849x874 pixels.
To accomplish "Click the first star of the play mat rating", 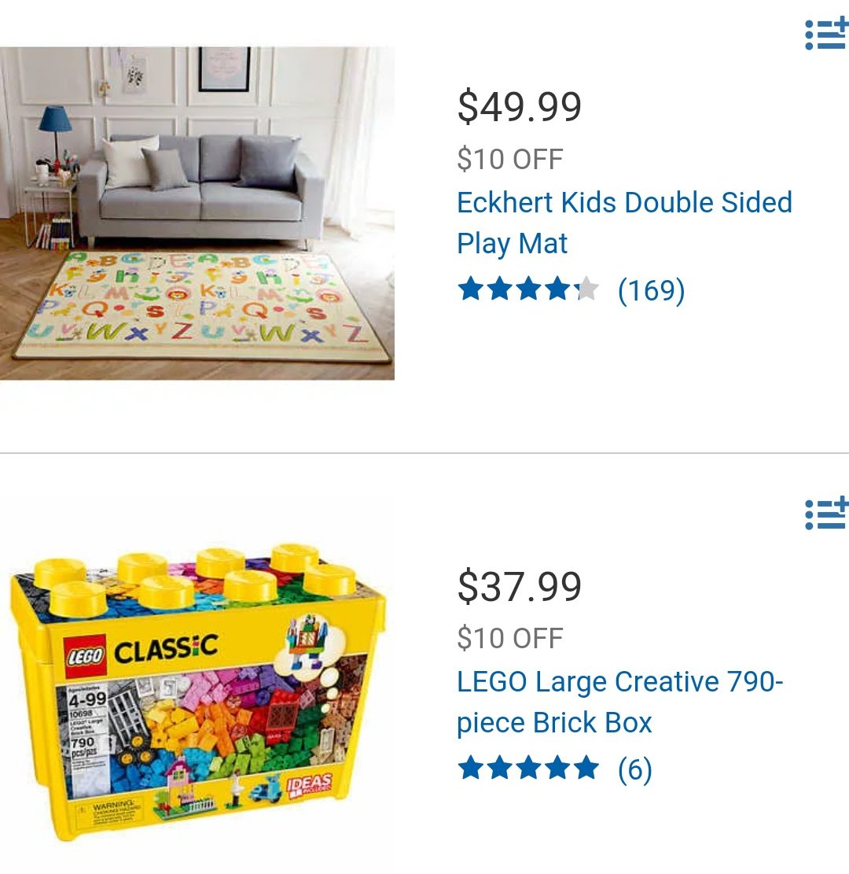I will [x=471, y=289].
